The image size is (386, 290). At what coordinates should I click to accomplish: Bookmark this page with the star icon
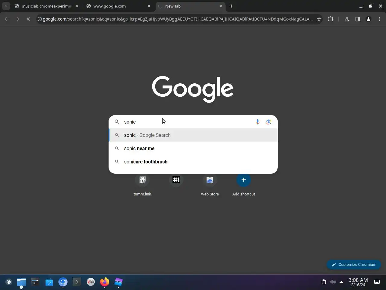click(x=319, y=19)
